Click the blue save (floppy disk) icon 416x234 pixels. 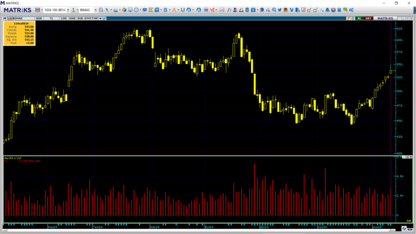(37, 10)
